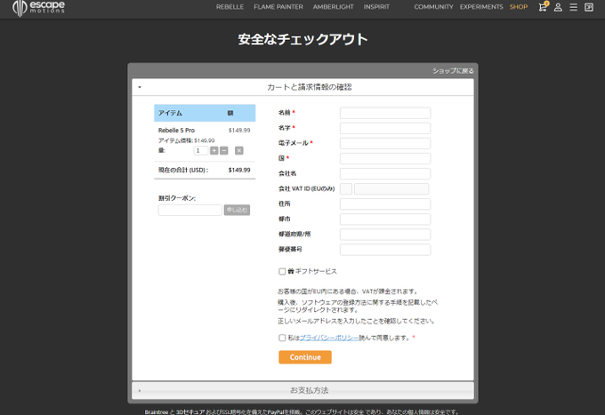The image size is (605, 415).
Task: Focus the 電子メール email field
Action: pyautogui.click(x=385, y=143)
